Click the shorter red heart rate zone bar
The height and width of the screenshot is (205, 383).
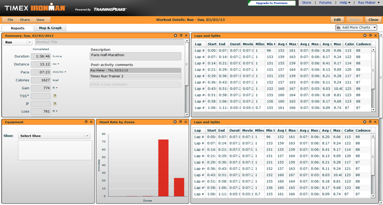[179, 187]
